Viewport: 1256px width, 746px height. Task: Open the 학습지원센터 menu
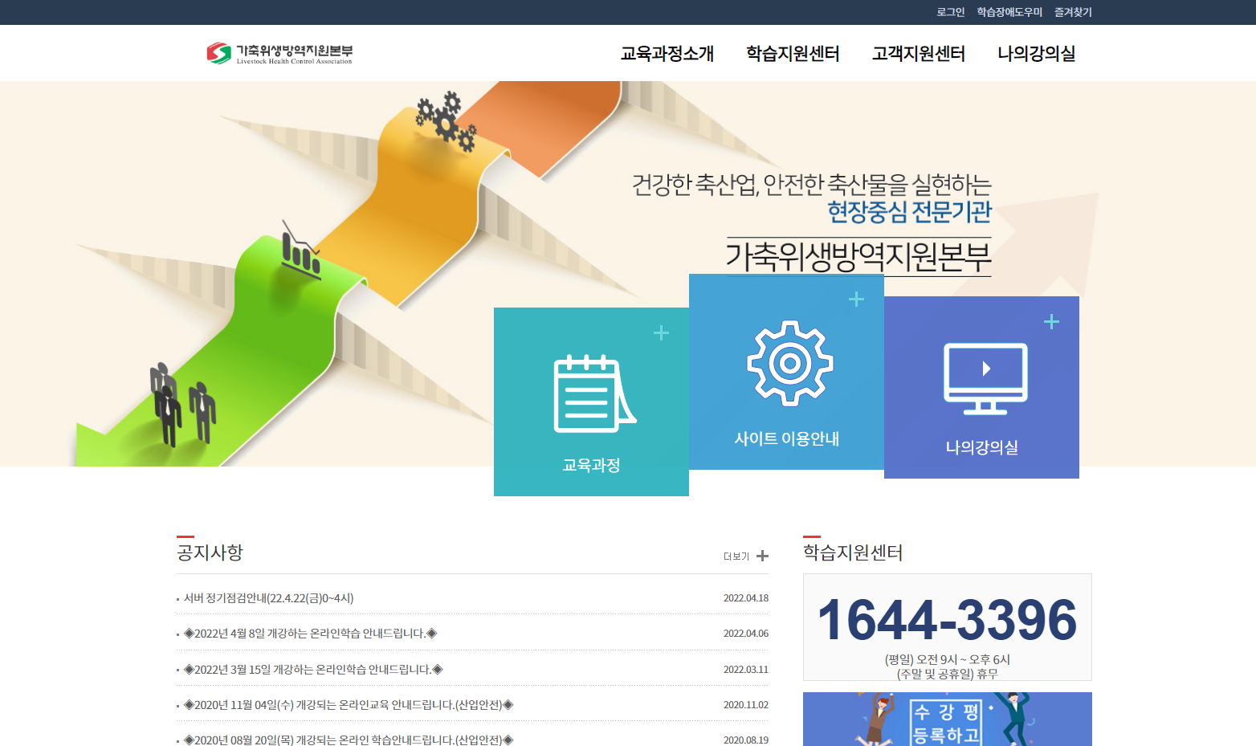(x=793, y=53)
